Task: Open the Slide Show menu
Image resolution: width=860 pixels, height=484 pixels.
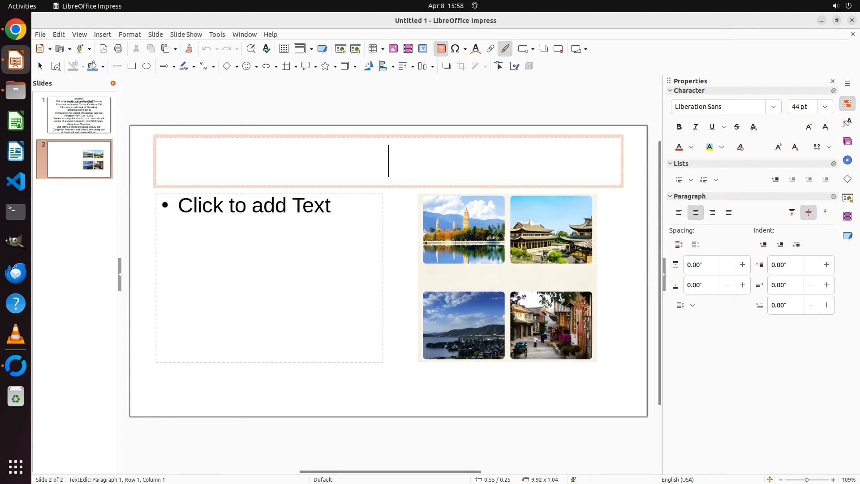Action: (186, 35)
